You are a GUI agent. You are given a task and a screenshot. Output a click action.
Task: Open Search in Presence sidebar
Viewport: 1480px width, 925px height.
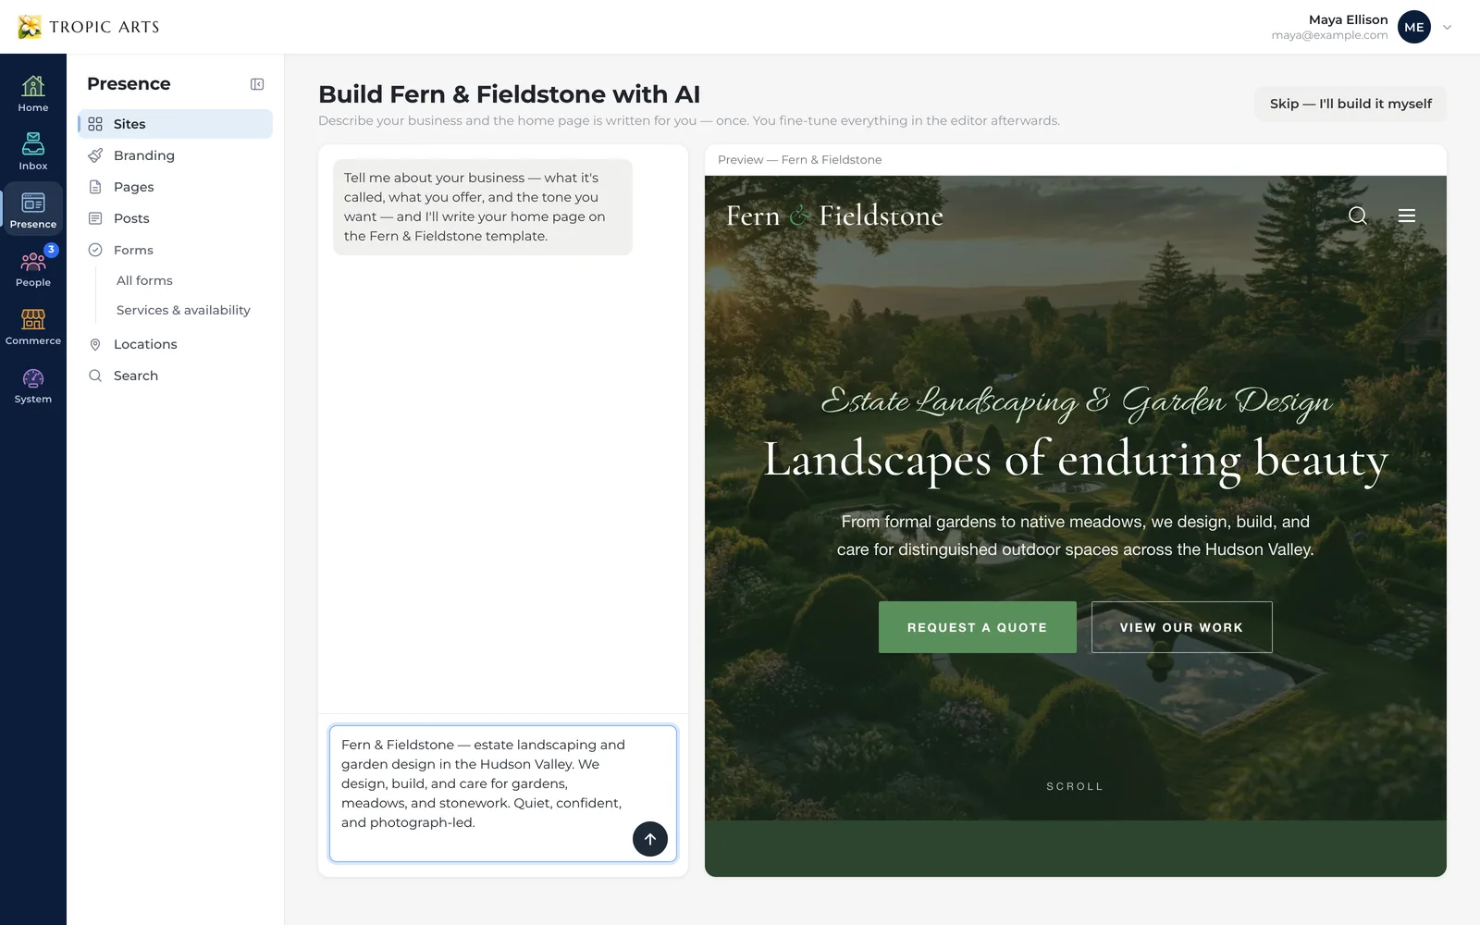click(x=176, y=376)
